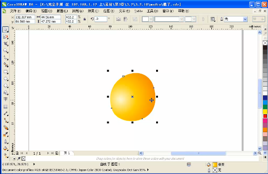The width and height of the screenshot is (268, 174).
Task: Open the Table menu
Action: coord(138,11)
